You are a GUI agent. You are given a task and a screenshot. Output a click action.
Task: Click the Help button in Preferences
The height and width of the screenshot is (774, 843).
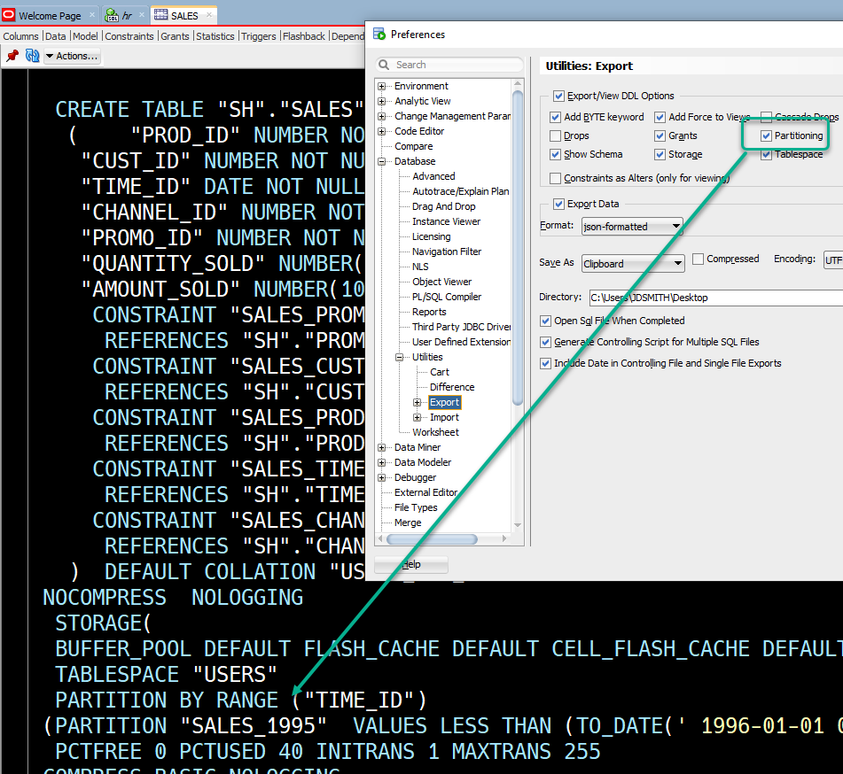coord(411,564)
